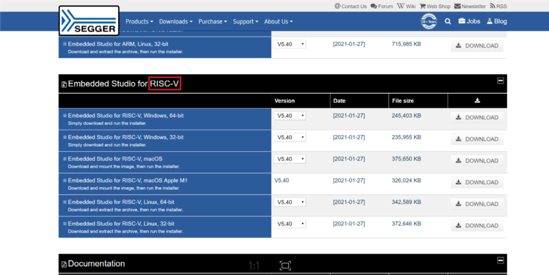Expand details for RISC-V, Linux, 32-bit row
The image size is (549, 275).
65,224
